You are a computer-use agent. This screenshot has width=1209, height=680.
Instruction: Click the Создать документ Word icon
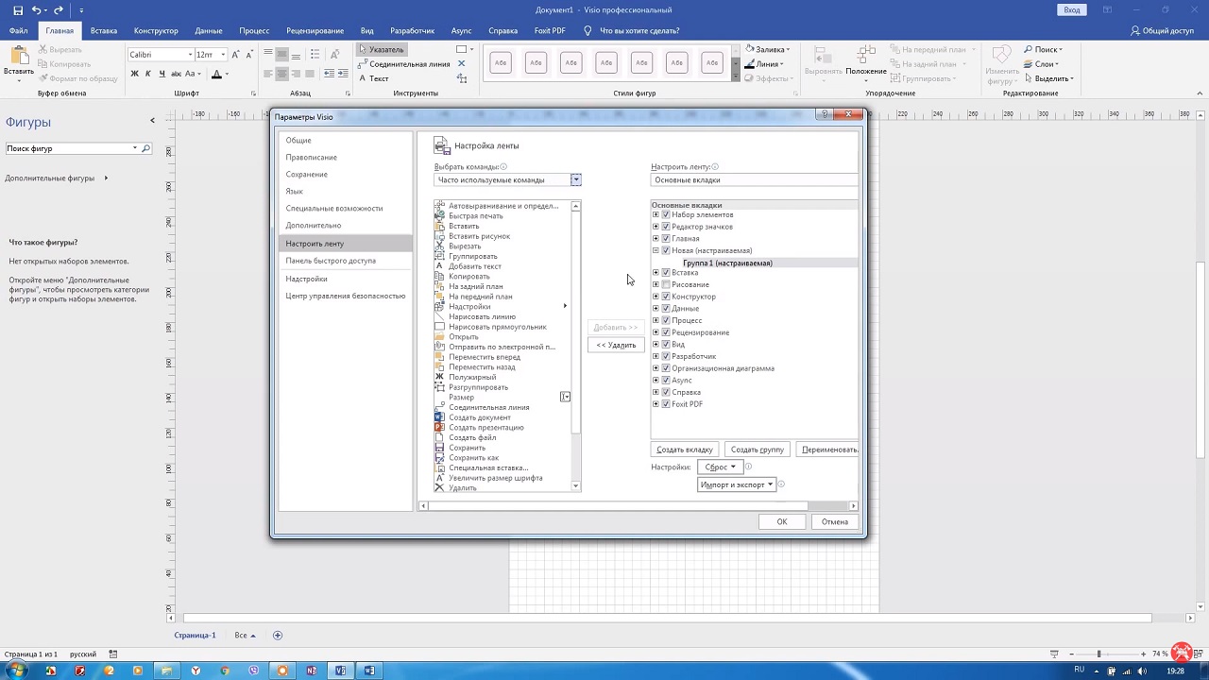[x=439, y=417]
